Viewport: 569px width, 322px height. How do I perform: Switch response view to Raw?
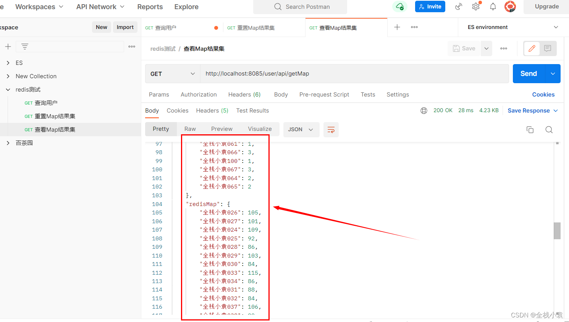pyautogui.click(x=190, y=129)
